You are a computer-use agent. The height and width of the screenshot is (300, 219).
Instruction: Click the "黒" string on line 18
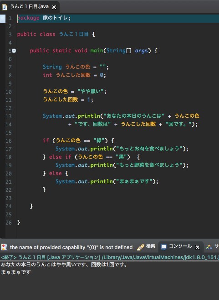coord(121,157)
